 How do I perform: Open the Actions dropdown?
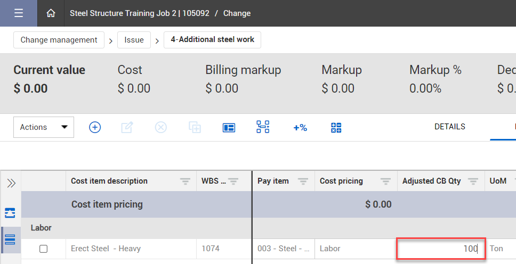click(44, 127)
